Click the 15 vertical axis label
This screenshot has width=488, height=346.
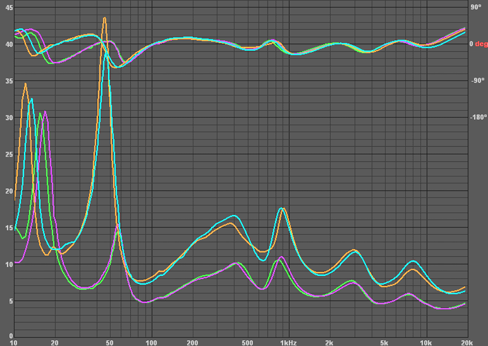[x=9, y=228]
